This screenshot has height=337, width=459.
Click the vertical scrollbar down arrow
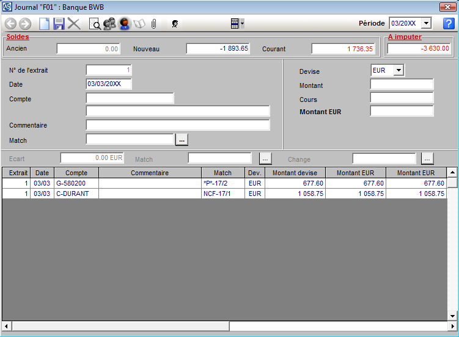click(452, 316)
